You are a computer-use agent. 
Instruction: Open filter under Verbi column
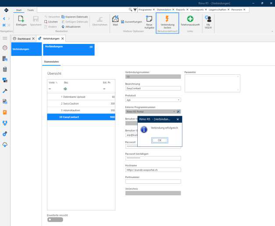tap(50, 89)
